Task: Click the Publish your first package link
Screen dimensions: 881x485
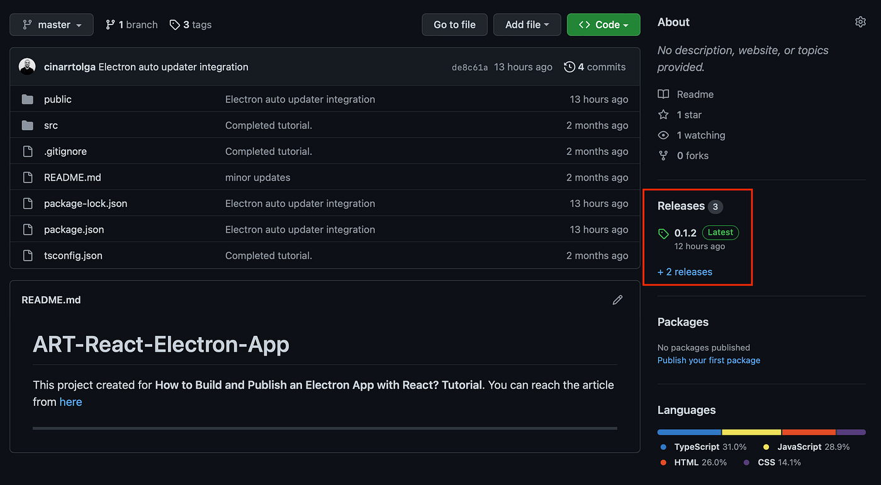Action: click(x=709, y=360)
